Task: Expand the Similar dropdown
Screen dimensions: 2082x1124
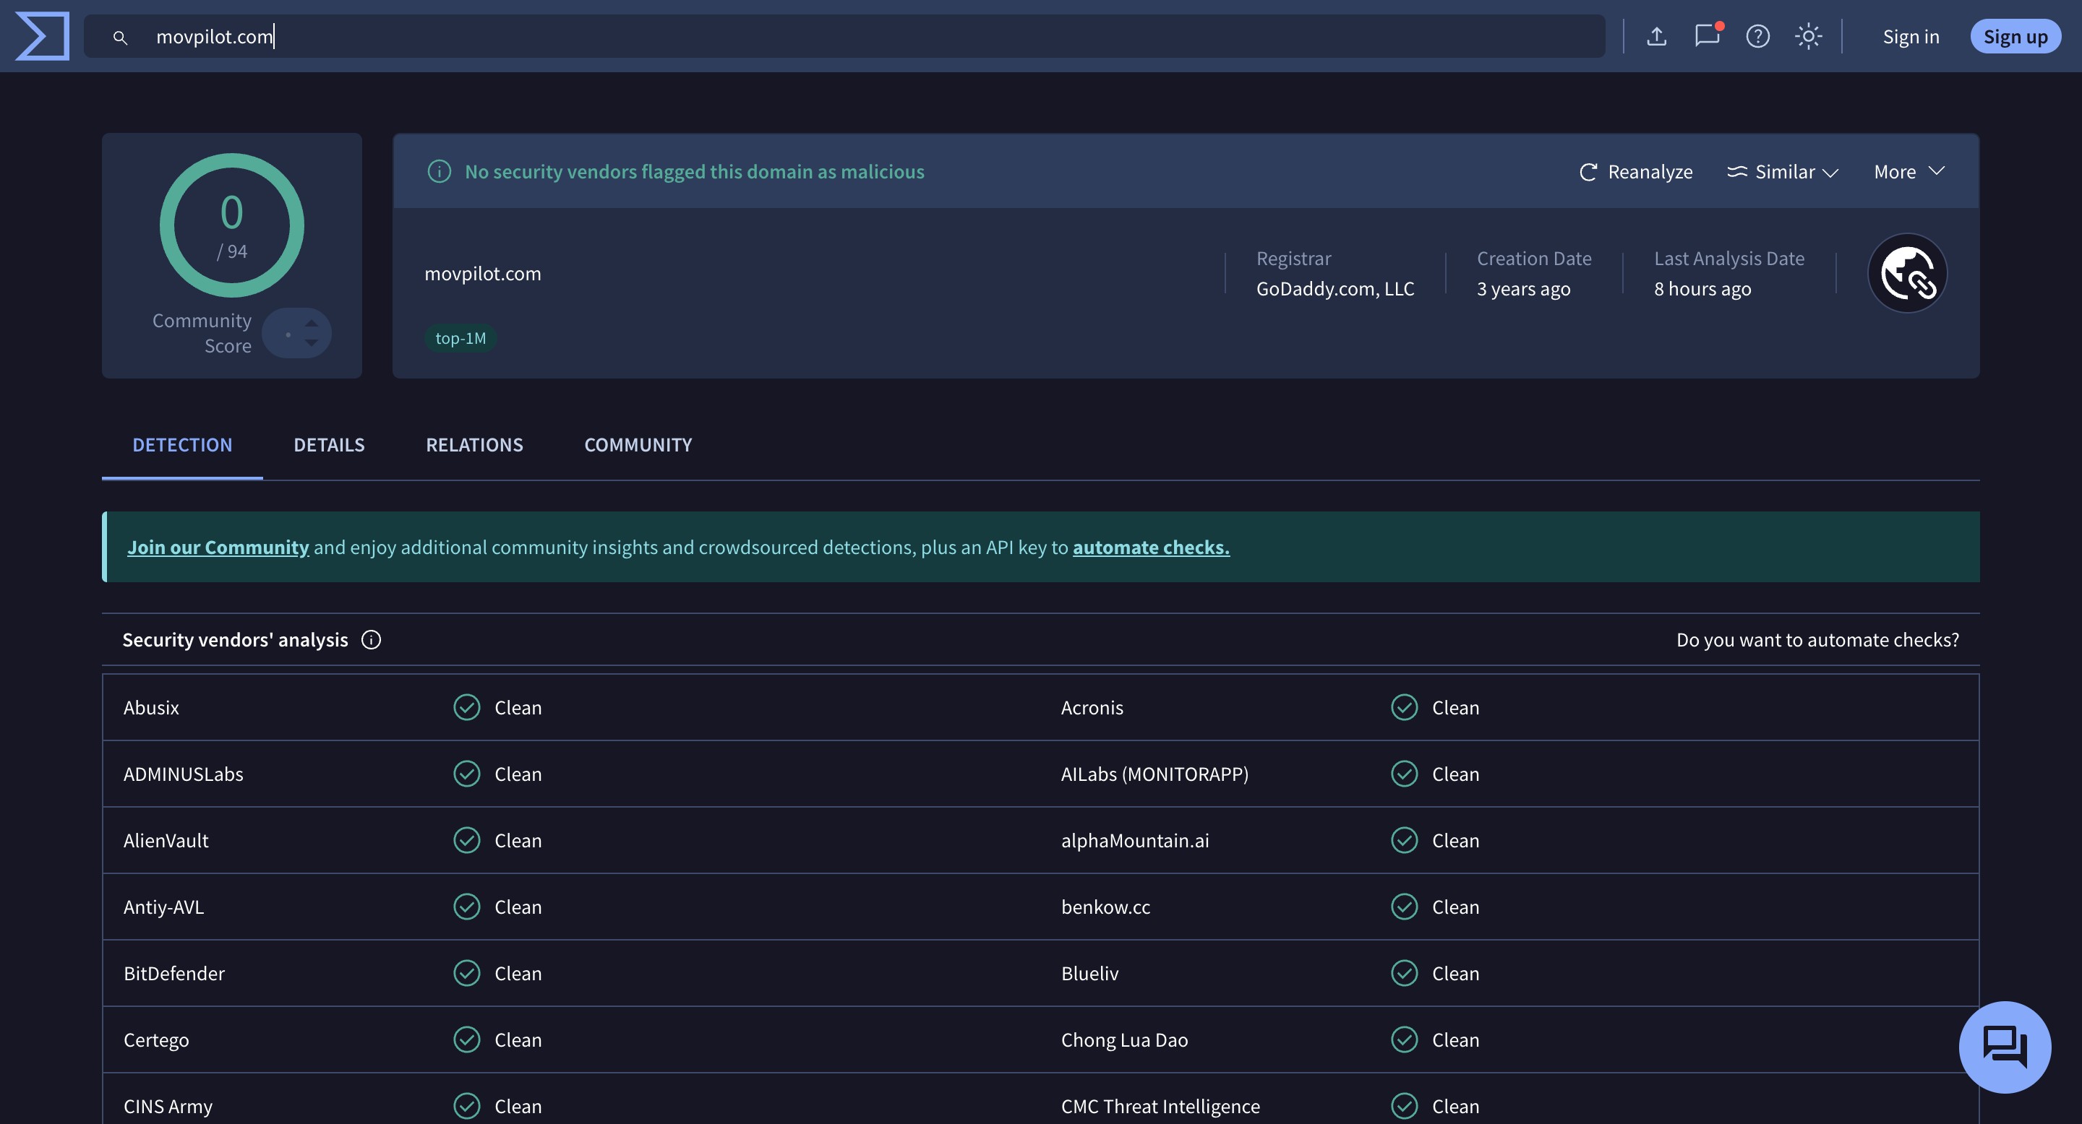Action: [x=1783, y=172]
